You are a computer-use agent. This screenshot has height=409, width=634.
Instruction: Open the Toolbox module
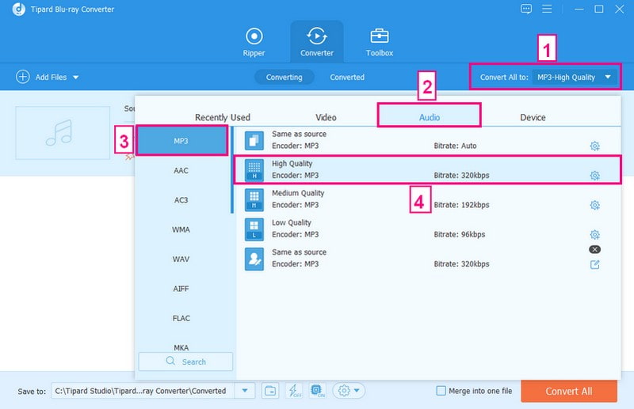[380, 42]
